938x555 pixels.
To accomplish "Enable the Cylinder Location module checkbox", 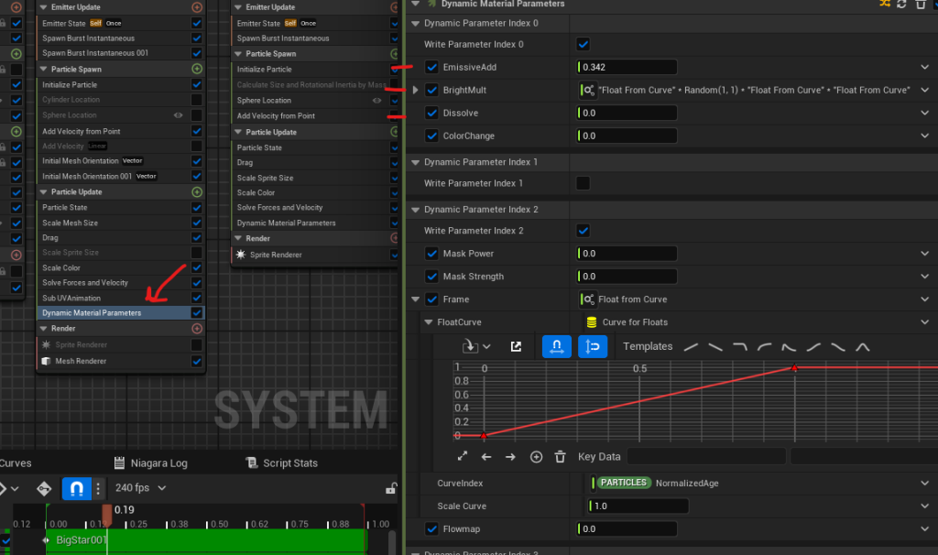I will coord(196,100).
